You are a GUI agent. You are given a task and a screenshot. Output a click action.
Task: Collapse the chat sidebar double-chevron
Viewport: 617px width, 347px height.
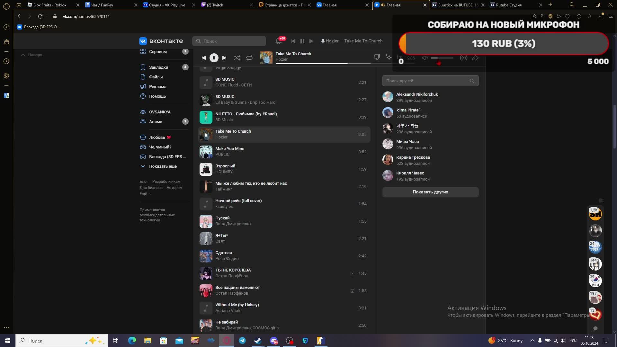[600, 200]
